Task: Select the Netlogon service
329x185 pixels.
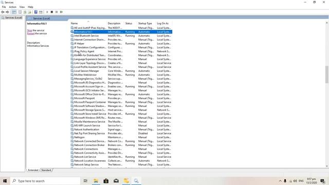Action: (121, 137)
